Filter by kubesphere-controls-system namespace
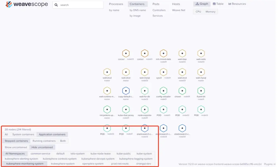The image size is (278, 167). [60, 159]
